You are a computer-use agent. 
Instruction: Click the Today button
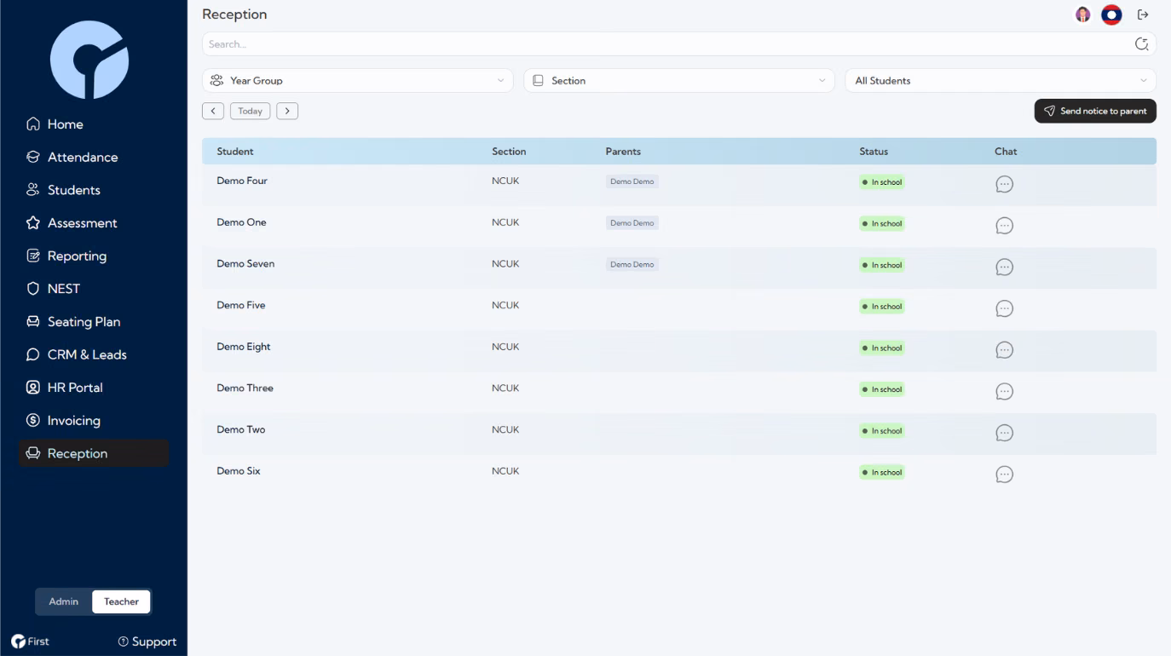(x=250, y=111)
